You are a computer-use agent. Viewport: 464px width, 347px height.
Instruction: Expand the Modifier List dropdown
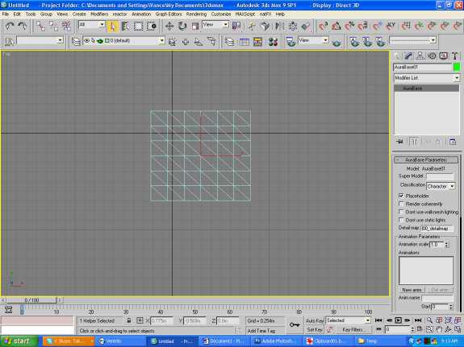tap(427, 78)
